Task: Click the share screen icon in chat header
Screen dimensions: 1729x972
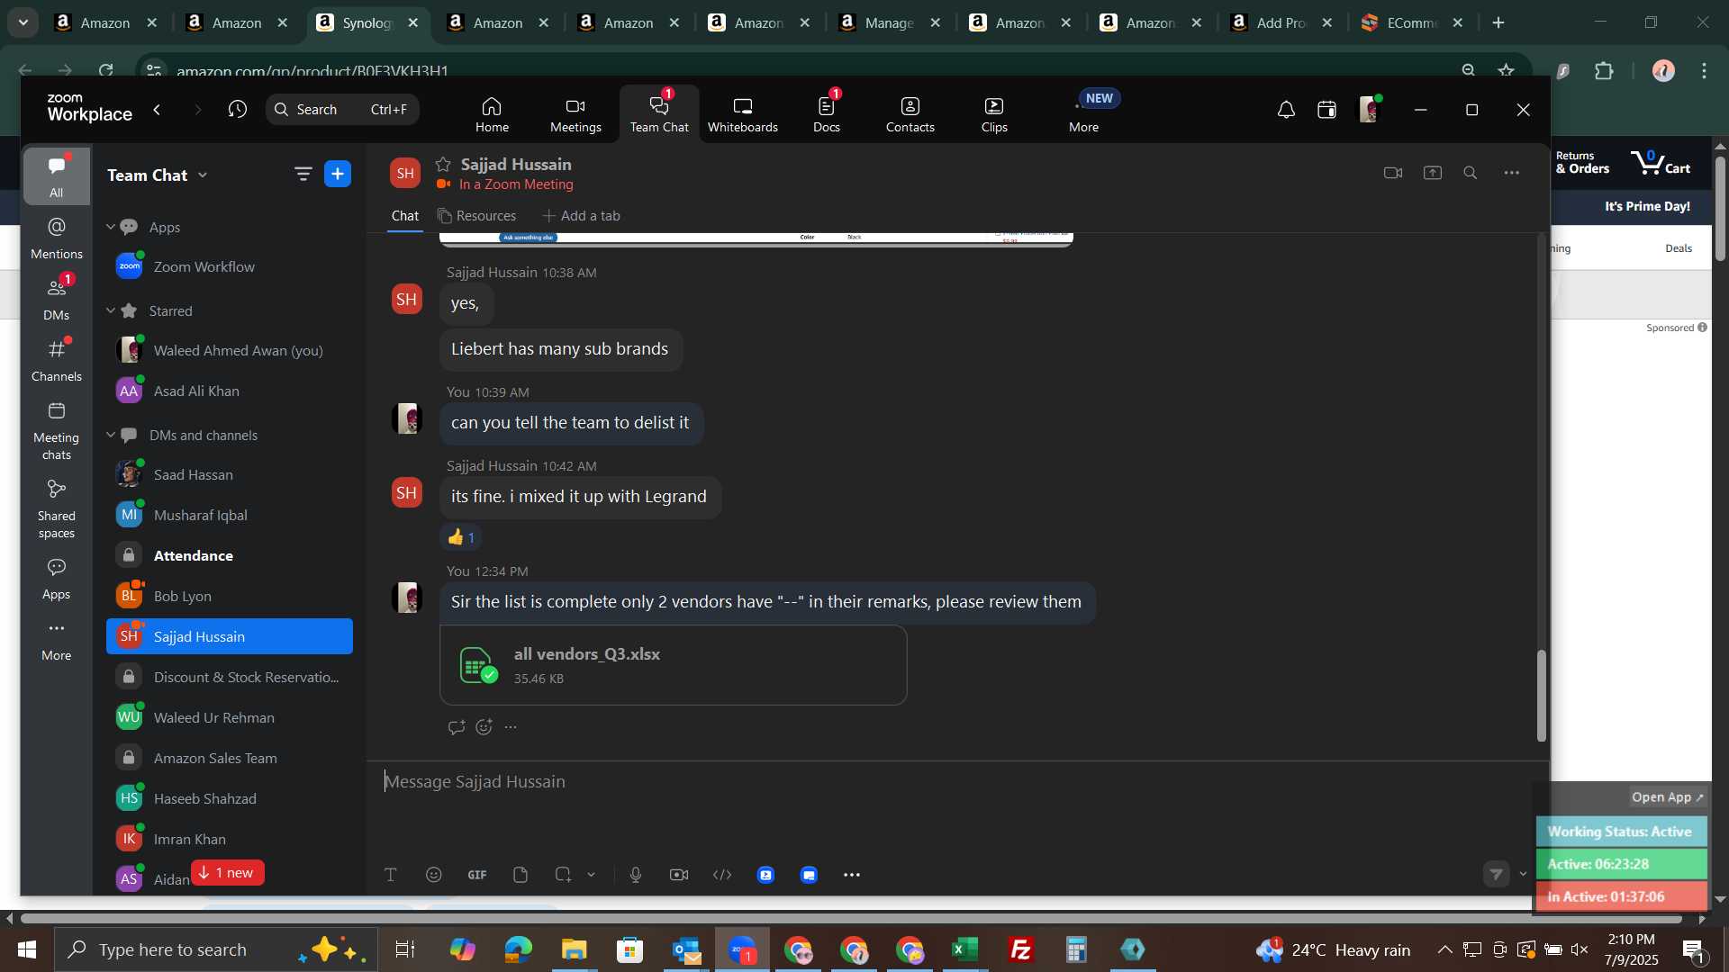Action: [1433, 173]
